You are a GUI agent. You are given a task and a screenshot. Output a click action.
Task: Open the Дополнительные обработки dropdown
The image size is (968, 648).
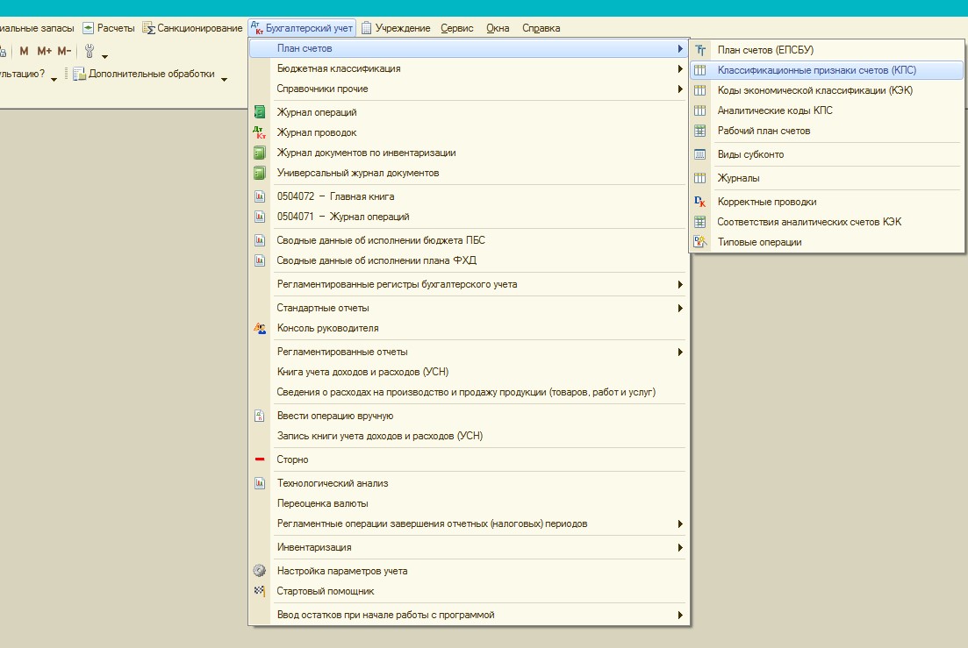point(151,75)
